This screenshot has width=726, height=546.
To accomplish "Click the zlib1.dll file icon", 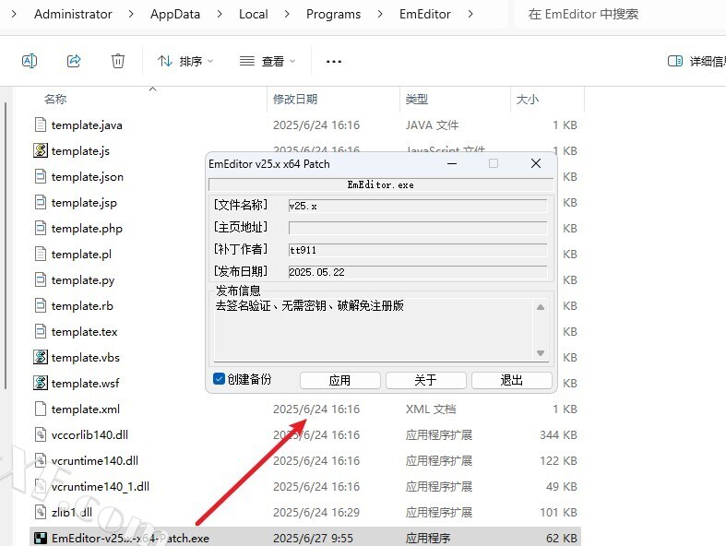I will pos(41,512).
